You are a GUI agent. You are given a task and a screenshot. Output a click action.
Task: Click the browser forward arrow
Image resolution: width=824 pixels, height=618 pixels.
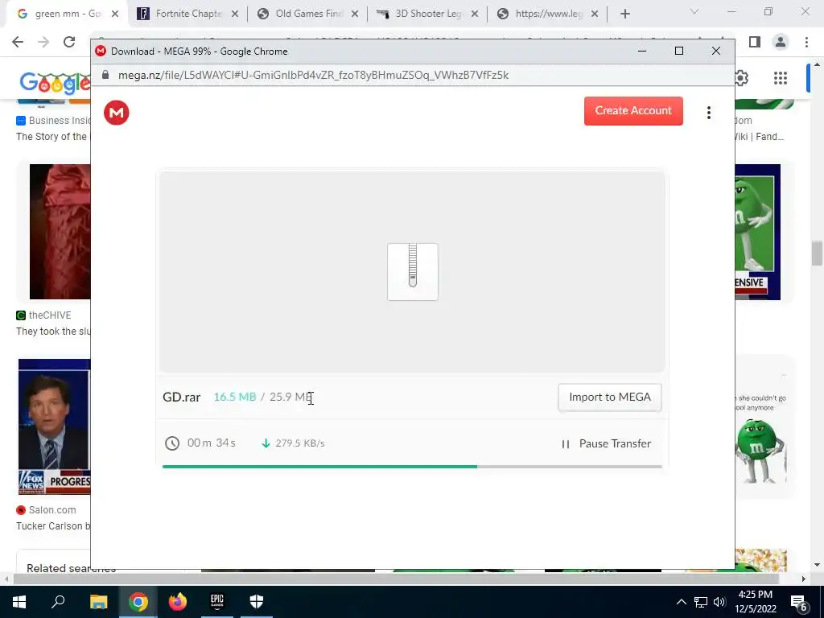[x=43, y=42]
